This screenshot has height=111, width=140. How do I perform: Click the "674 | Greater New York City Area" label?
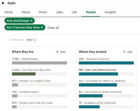point(32,103)
